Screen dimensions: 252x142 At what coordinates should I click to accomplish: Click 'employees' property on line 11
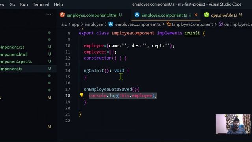(95, 52)
